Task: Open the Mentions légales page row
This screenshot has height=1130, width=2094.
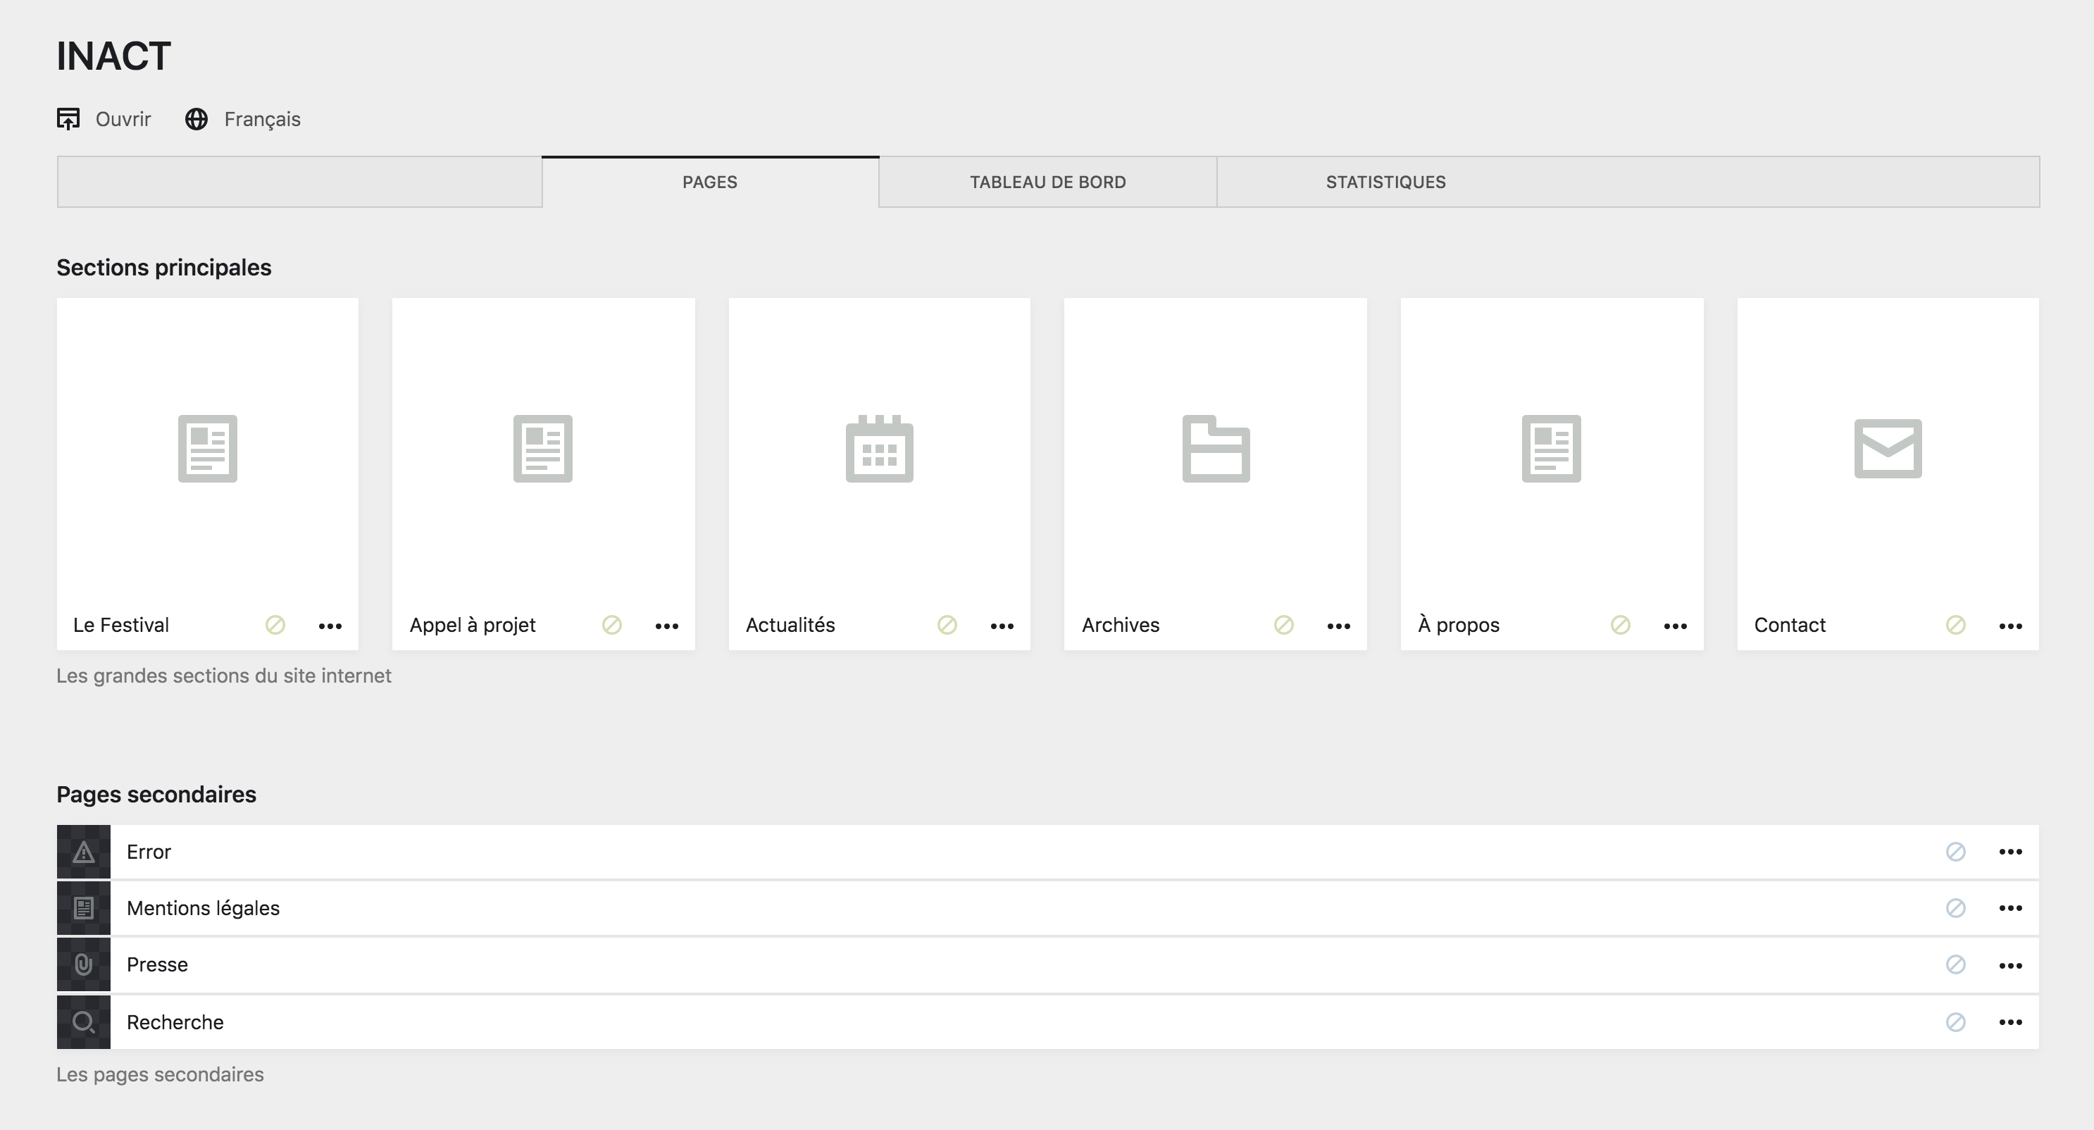Action: click(x=204, y=908)
